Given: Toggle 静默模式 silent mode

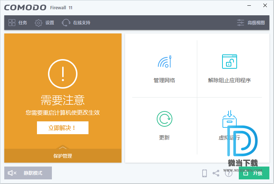Looking at the screenshot, I should [x=28, y=173].
